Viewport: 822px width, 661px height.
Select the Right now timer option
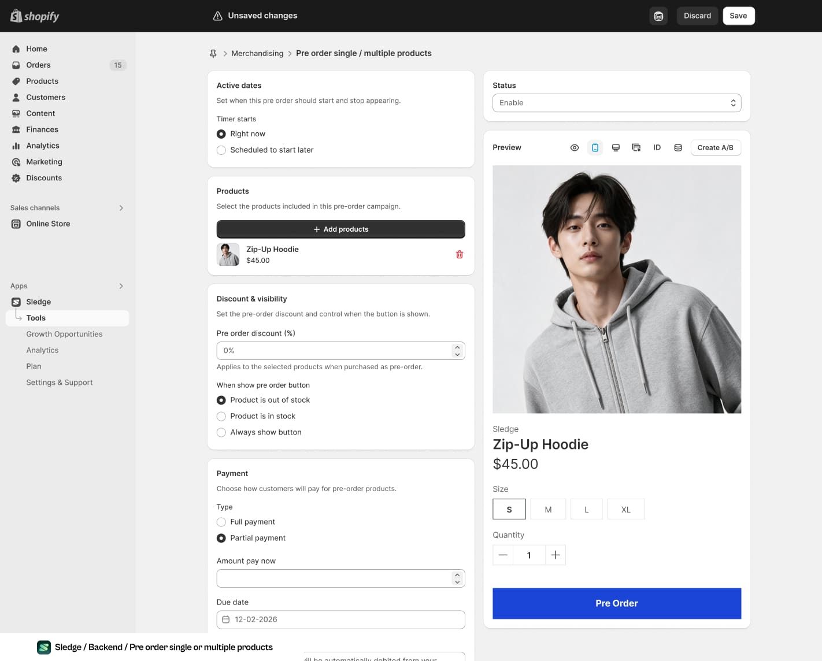pos(221,134)
